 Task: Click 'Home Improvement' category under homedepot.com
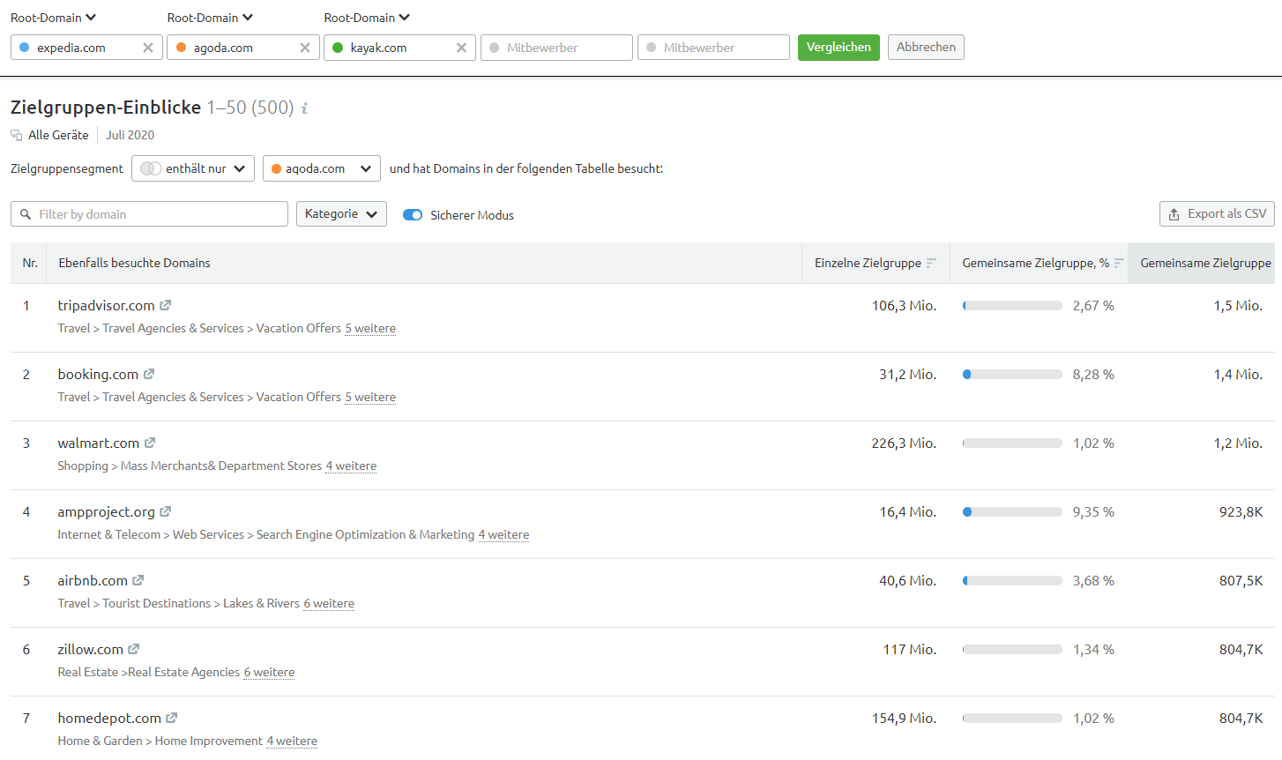tap(209, 741)
